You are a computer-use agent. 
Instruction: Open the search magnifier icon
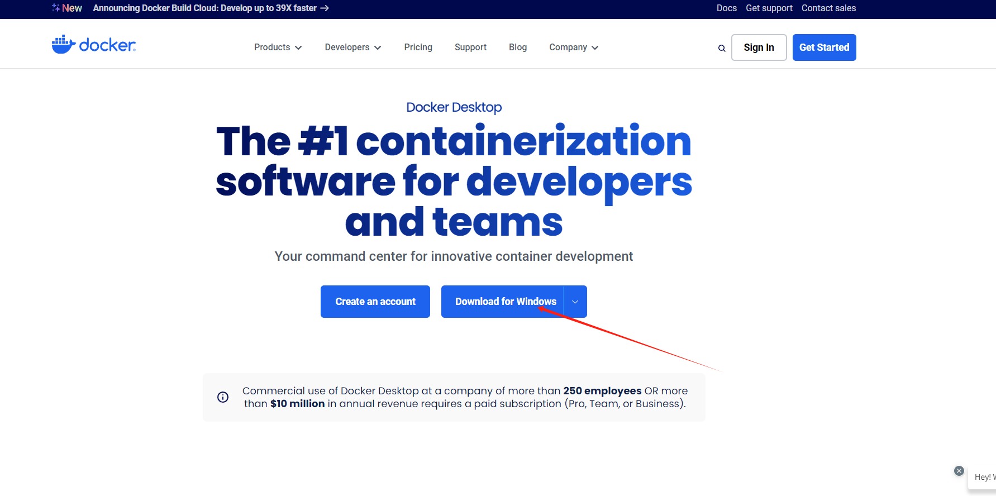click(x=722, y=48)
